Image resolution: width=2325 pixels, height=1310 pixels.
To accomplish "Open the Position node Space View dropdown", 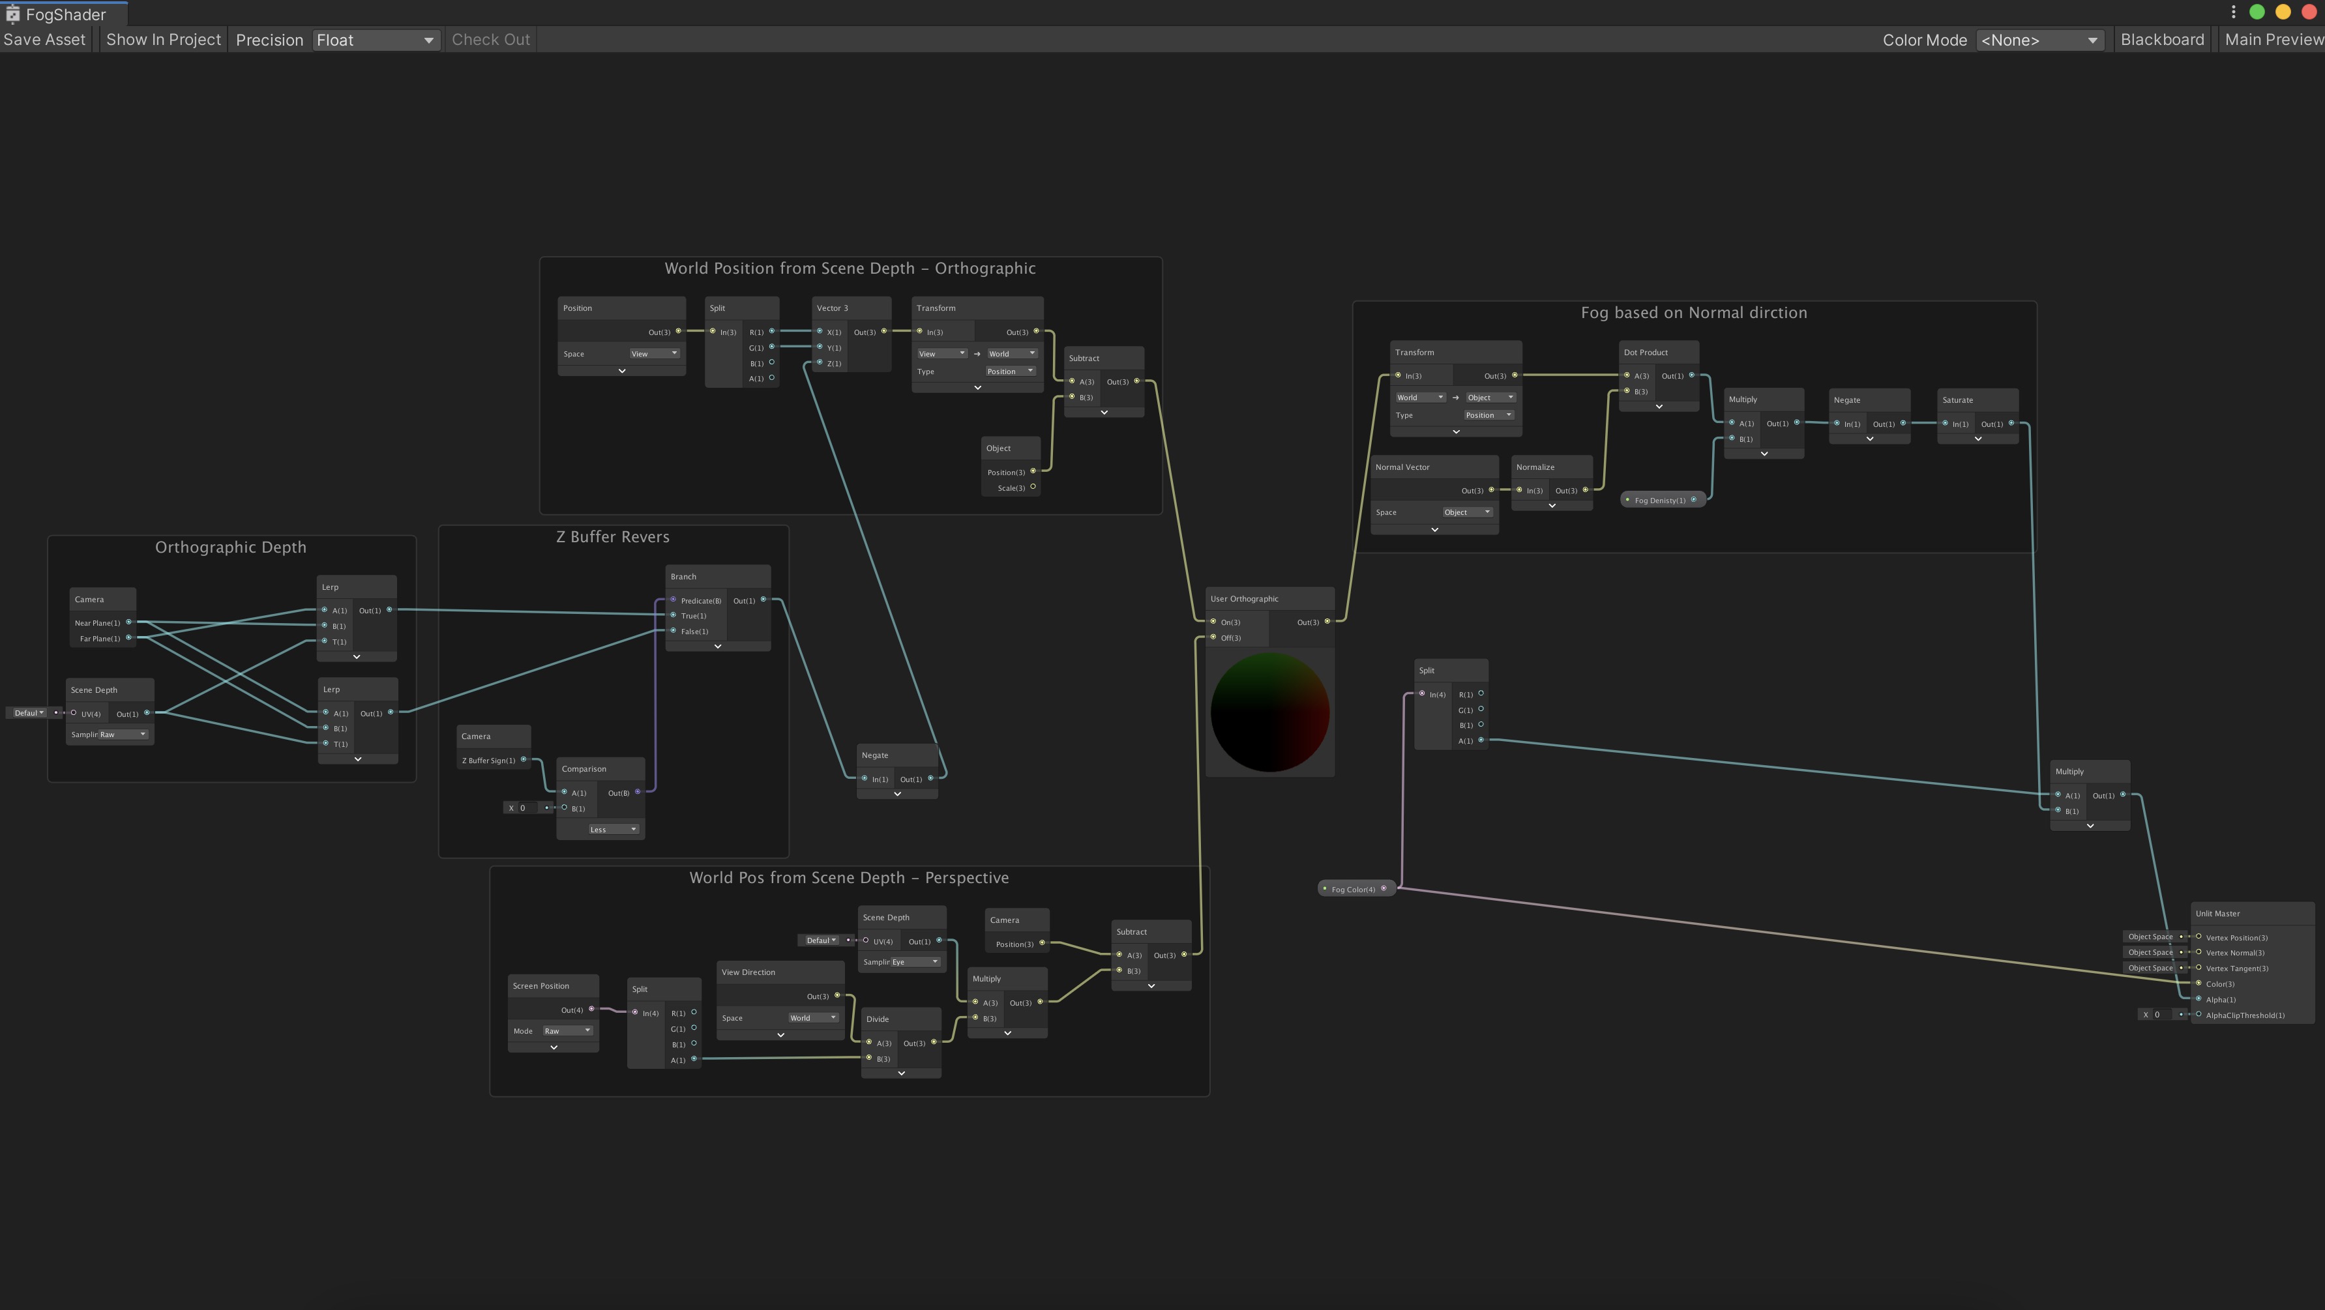I will [x=655, y=354].
